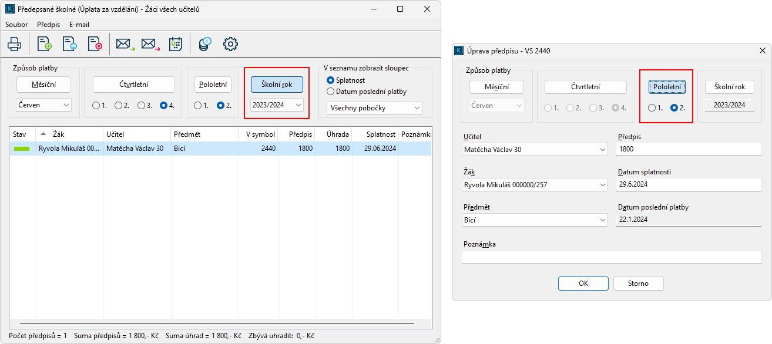Click the edit document icon with blue badge

click(69, 44)
